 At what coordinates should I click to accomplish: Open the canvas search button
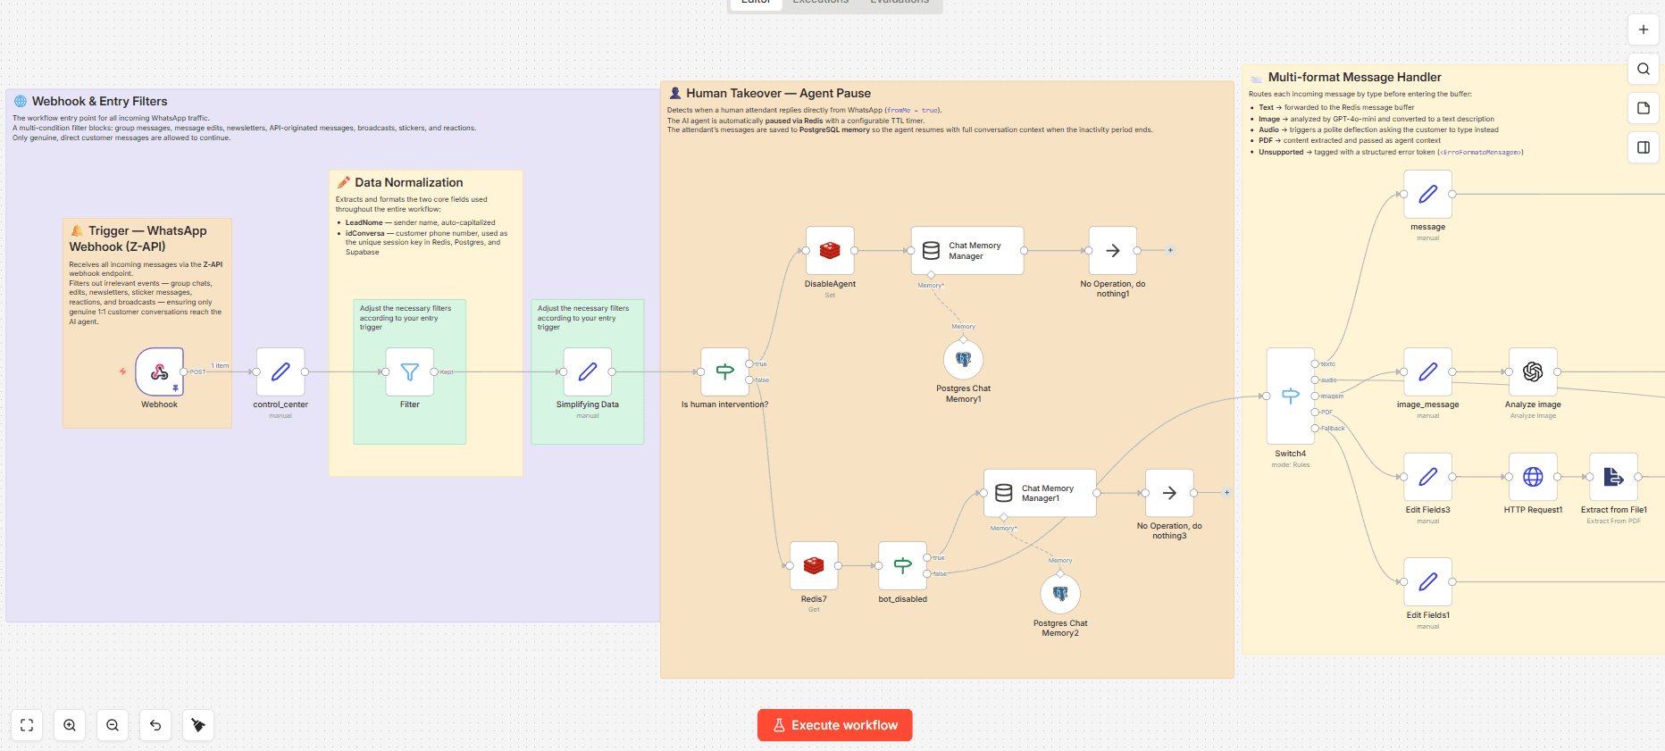pos(1644,69)
